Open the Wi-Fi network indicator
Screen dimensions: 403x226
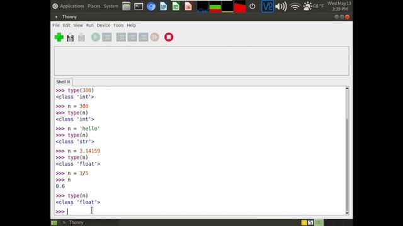(x=295, y=6)
